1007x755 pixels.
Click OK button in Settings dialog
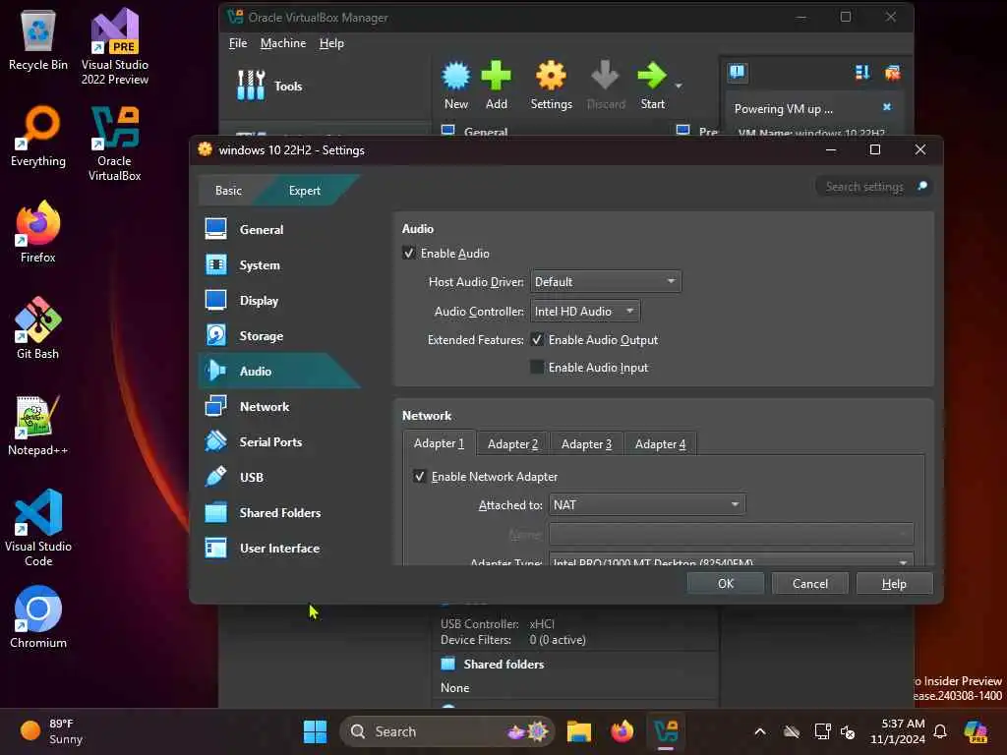coord(726,583)
